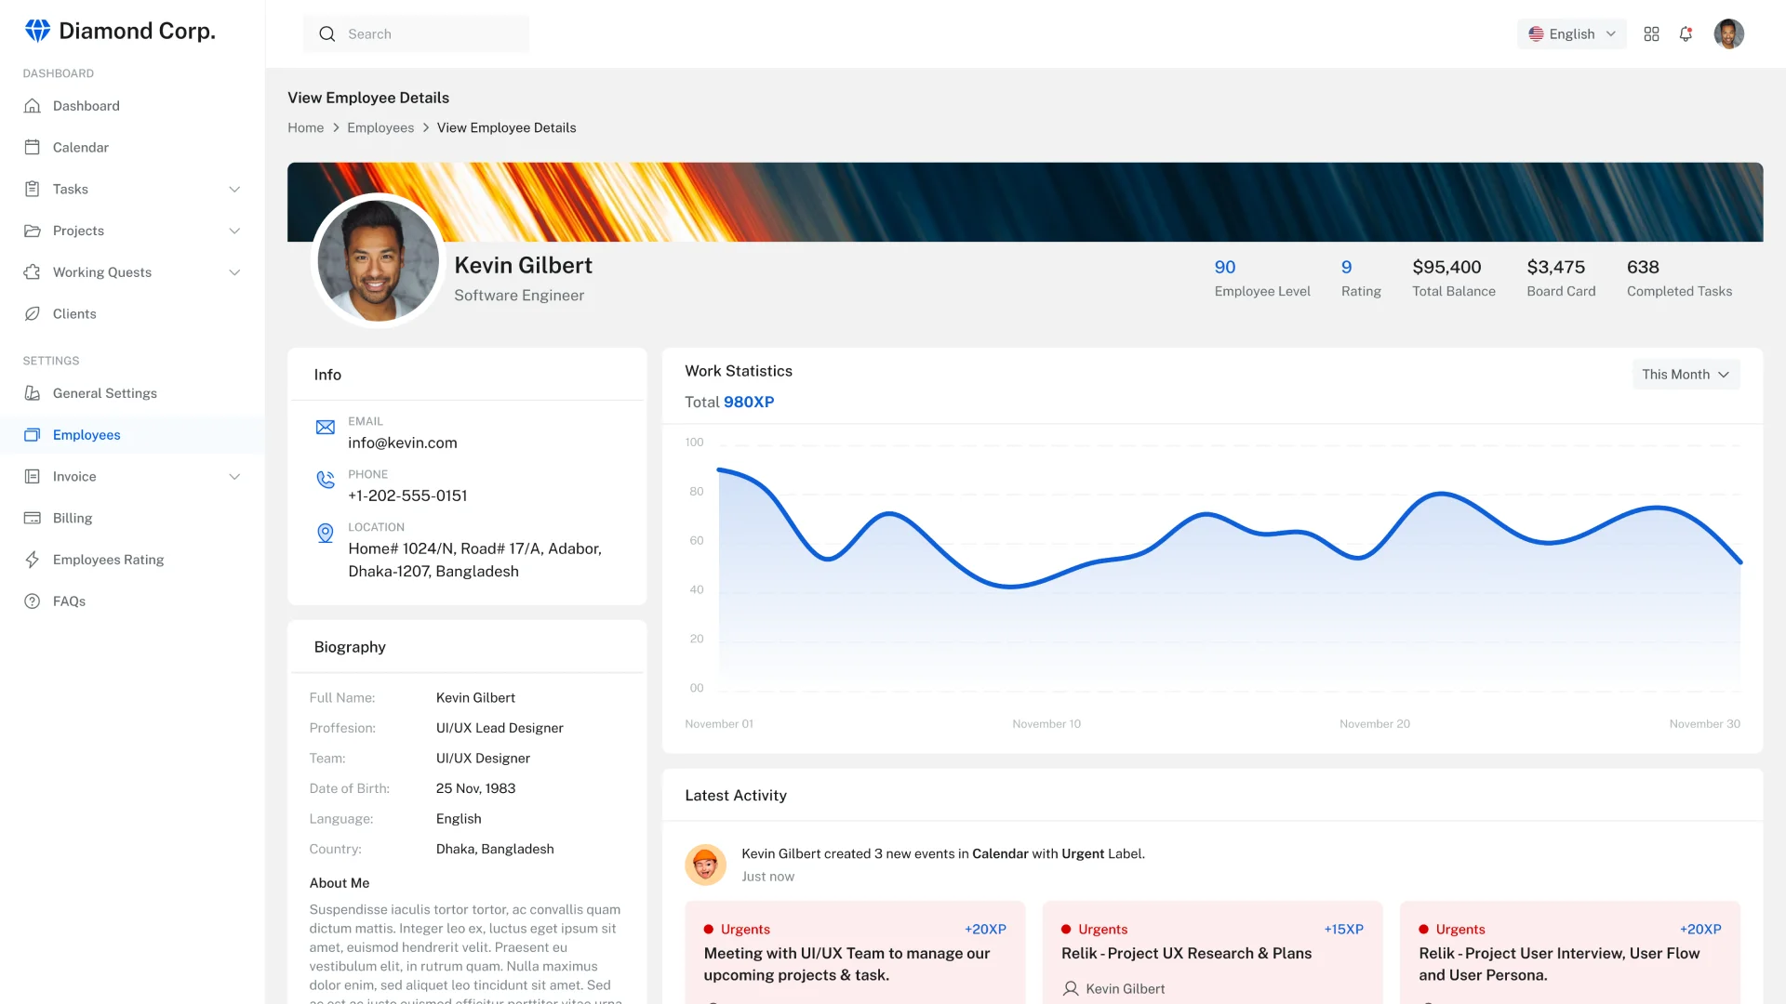Viewport: 1786px width, 1004px height.
Task: Click the info@kevin.com email address
Action: [x=403, y=443]
